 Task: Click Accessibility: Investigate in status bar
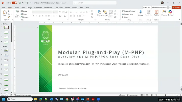(x=23, y=95)
